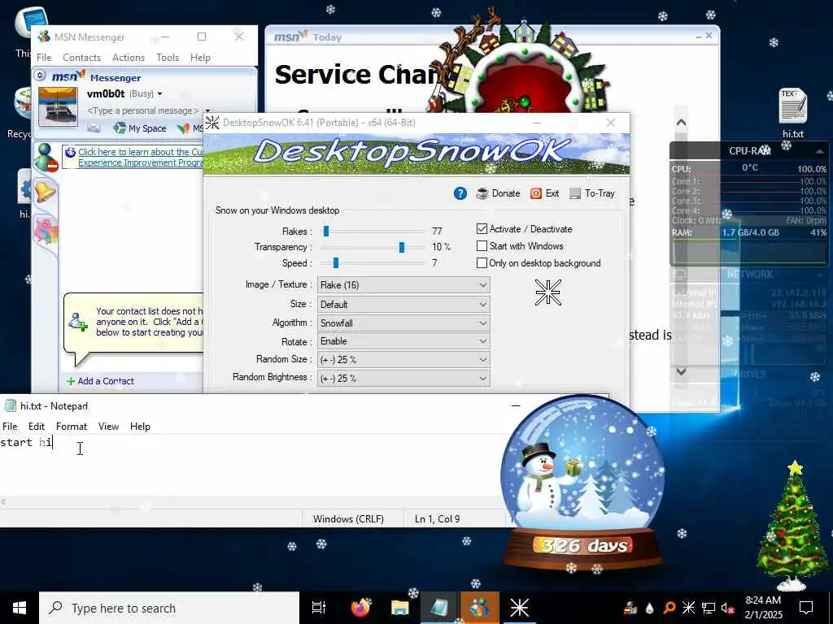Open the Rotate dropdown

403,341
